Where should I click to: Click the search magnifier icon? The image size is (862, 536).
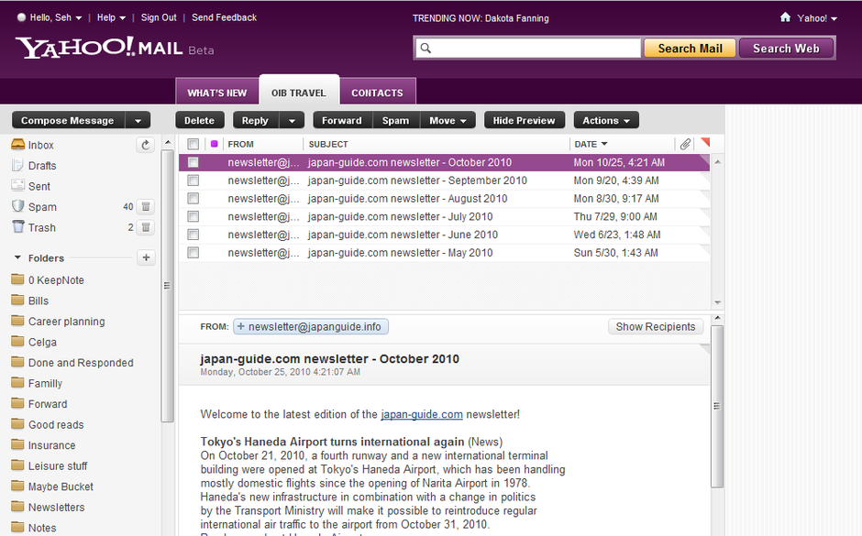[425, 49]
